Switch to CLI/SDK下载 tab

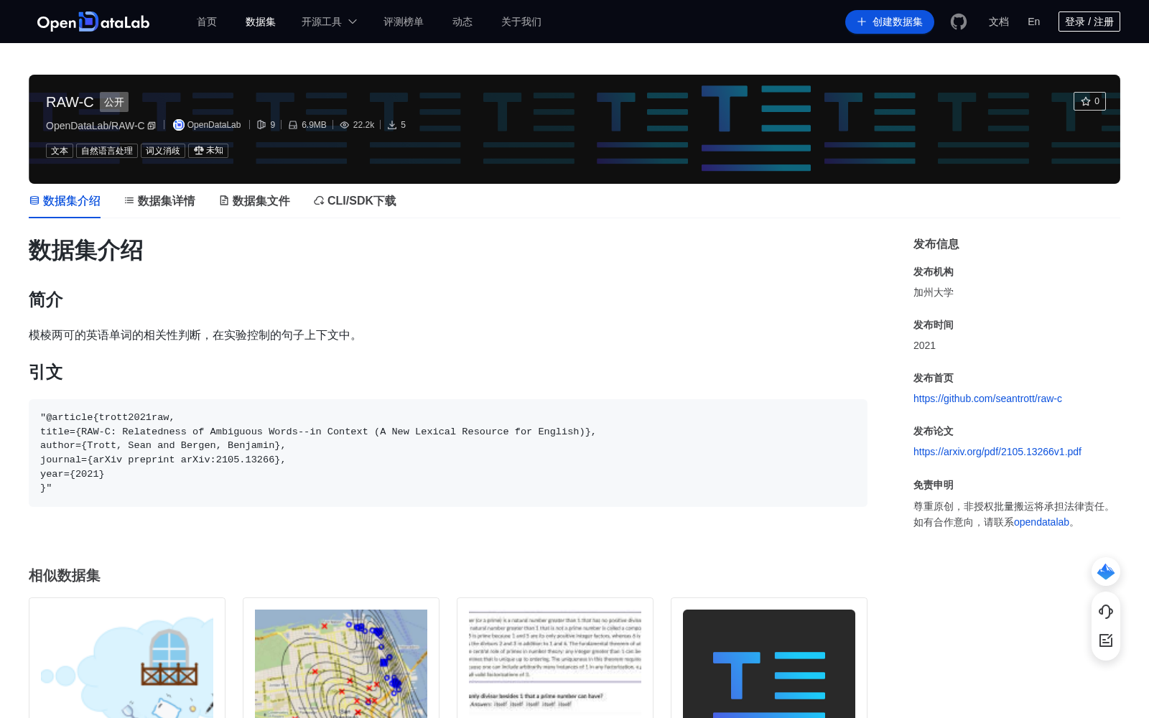point(355,201)
